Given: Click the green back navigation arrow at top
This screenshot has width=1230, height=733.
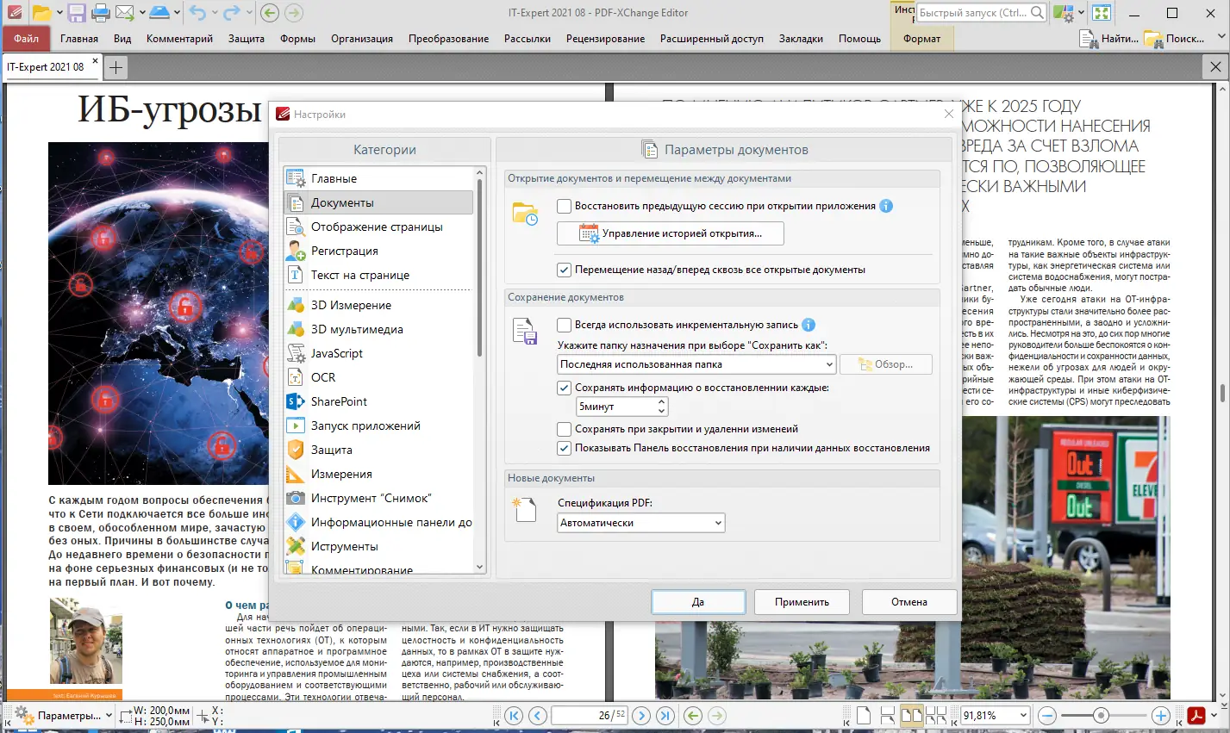Looking at the screenshot, I should click(x=269, y=13).
